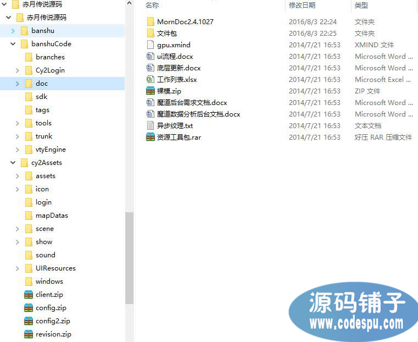Select the doc folder label in tree
418x342 pixels.
click(42, 84)
